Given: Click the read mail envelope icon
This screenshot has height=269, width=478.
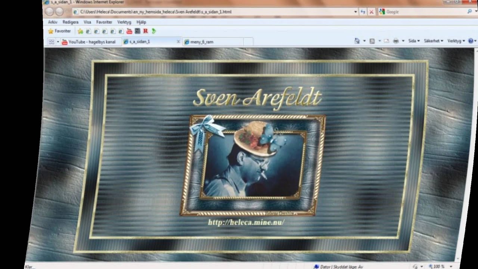Looking at the screenshot, I should tap(387, 41).
